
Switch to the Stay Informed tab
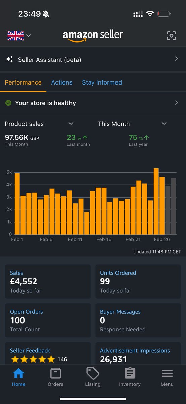(x=102, y=82)
